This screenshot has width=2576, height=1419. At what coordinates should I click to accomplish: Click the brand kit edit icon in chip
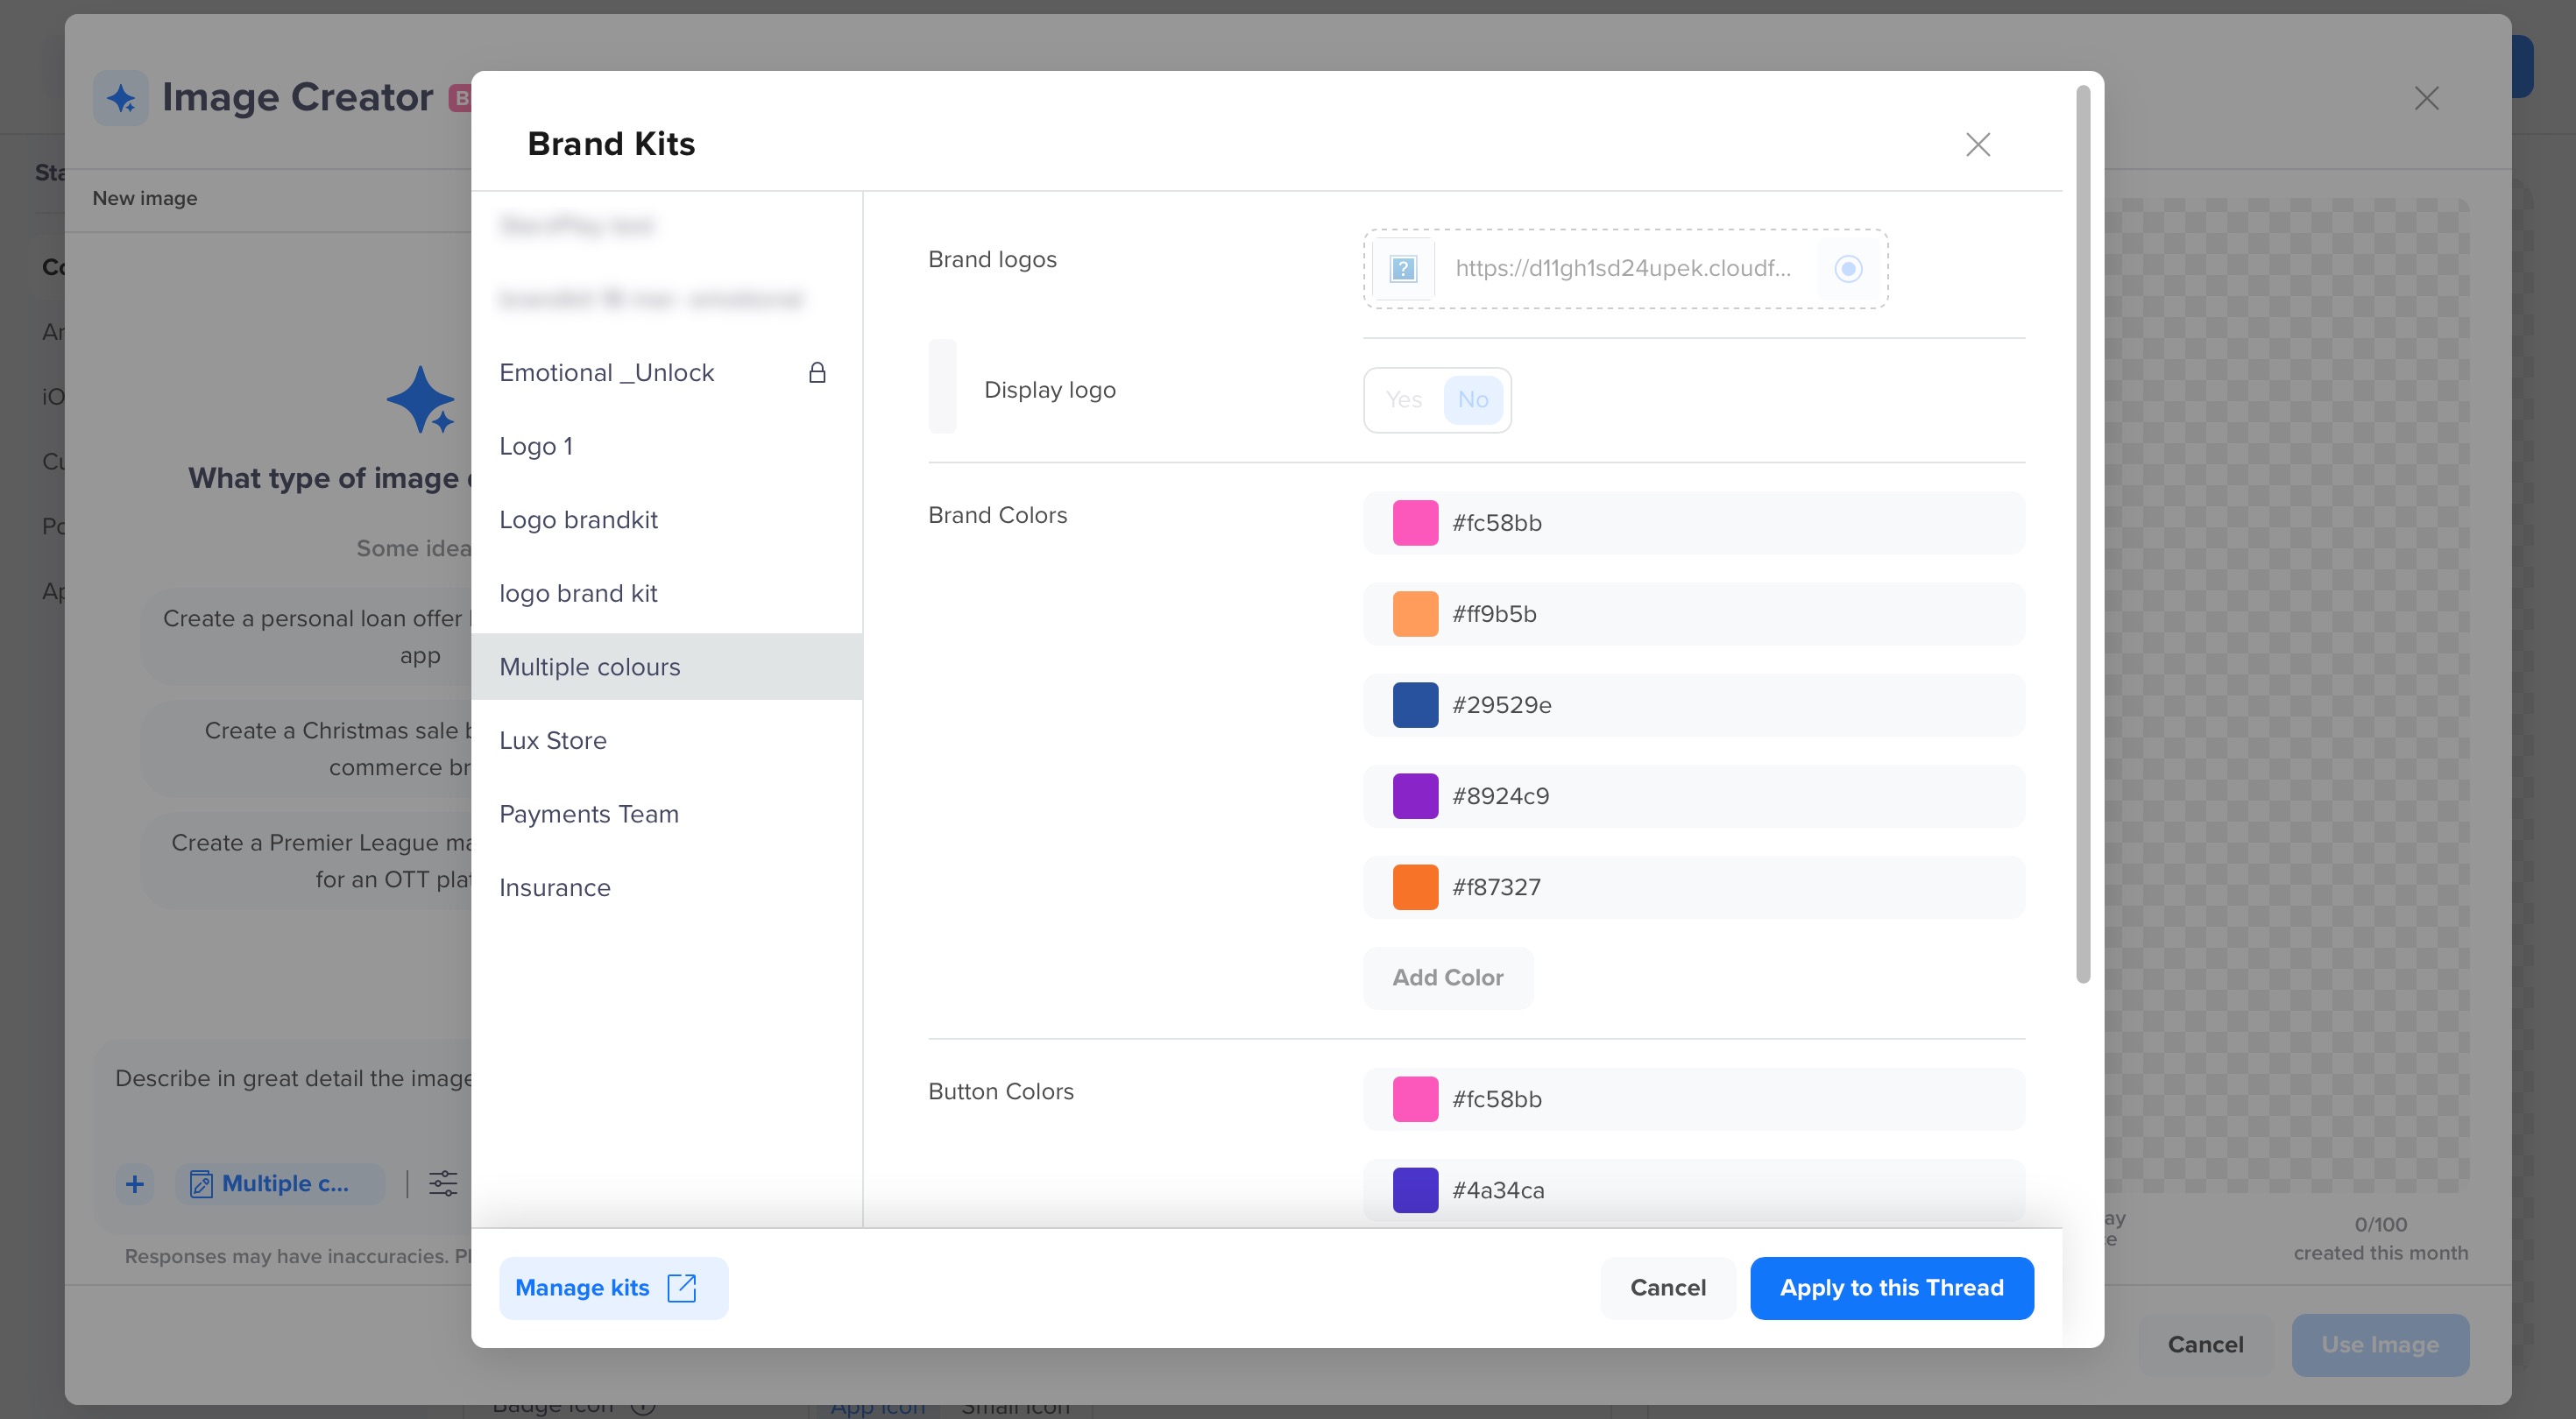click(x=201, y=1185)
